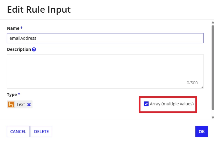Open the Description help tooltip icon
This screenshot has width=214, height=143.
coord(34,49)
